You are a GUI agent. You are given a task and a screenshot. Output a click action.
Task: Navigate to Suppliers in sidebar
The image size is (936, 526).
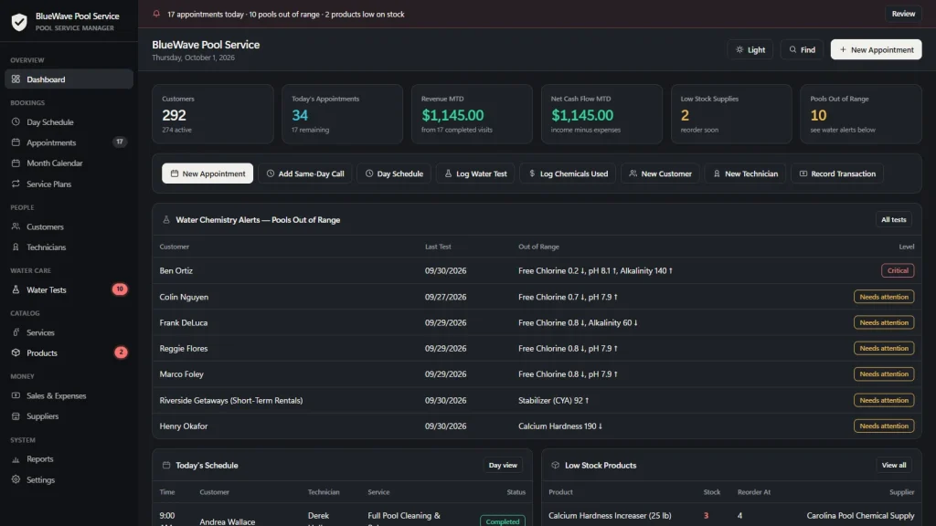click(69, 416)
